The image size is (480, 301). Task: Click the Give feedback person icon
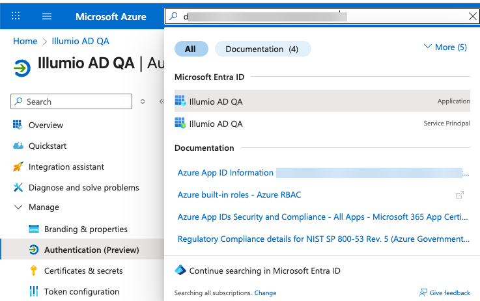423,293
